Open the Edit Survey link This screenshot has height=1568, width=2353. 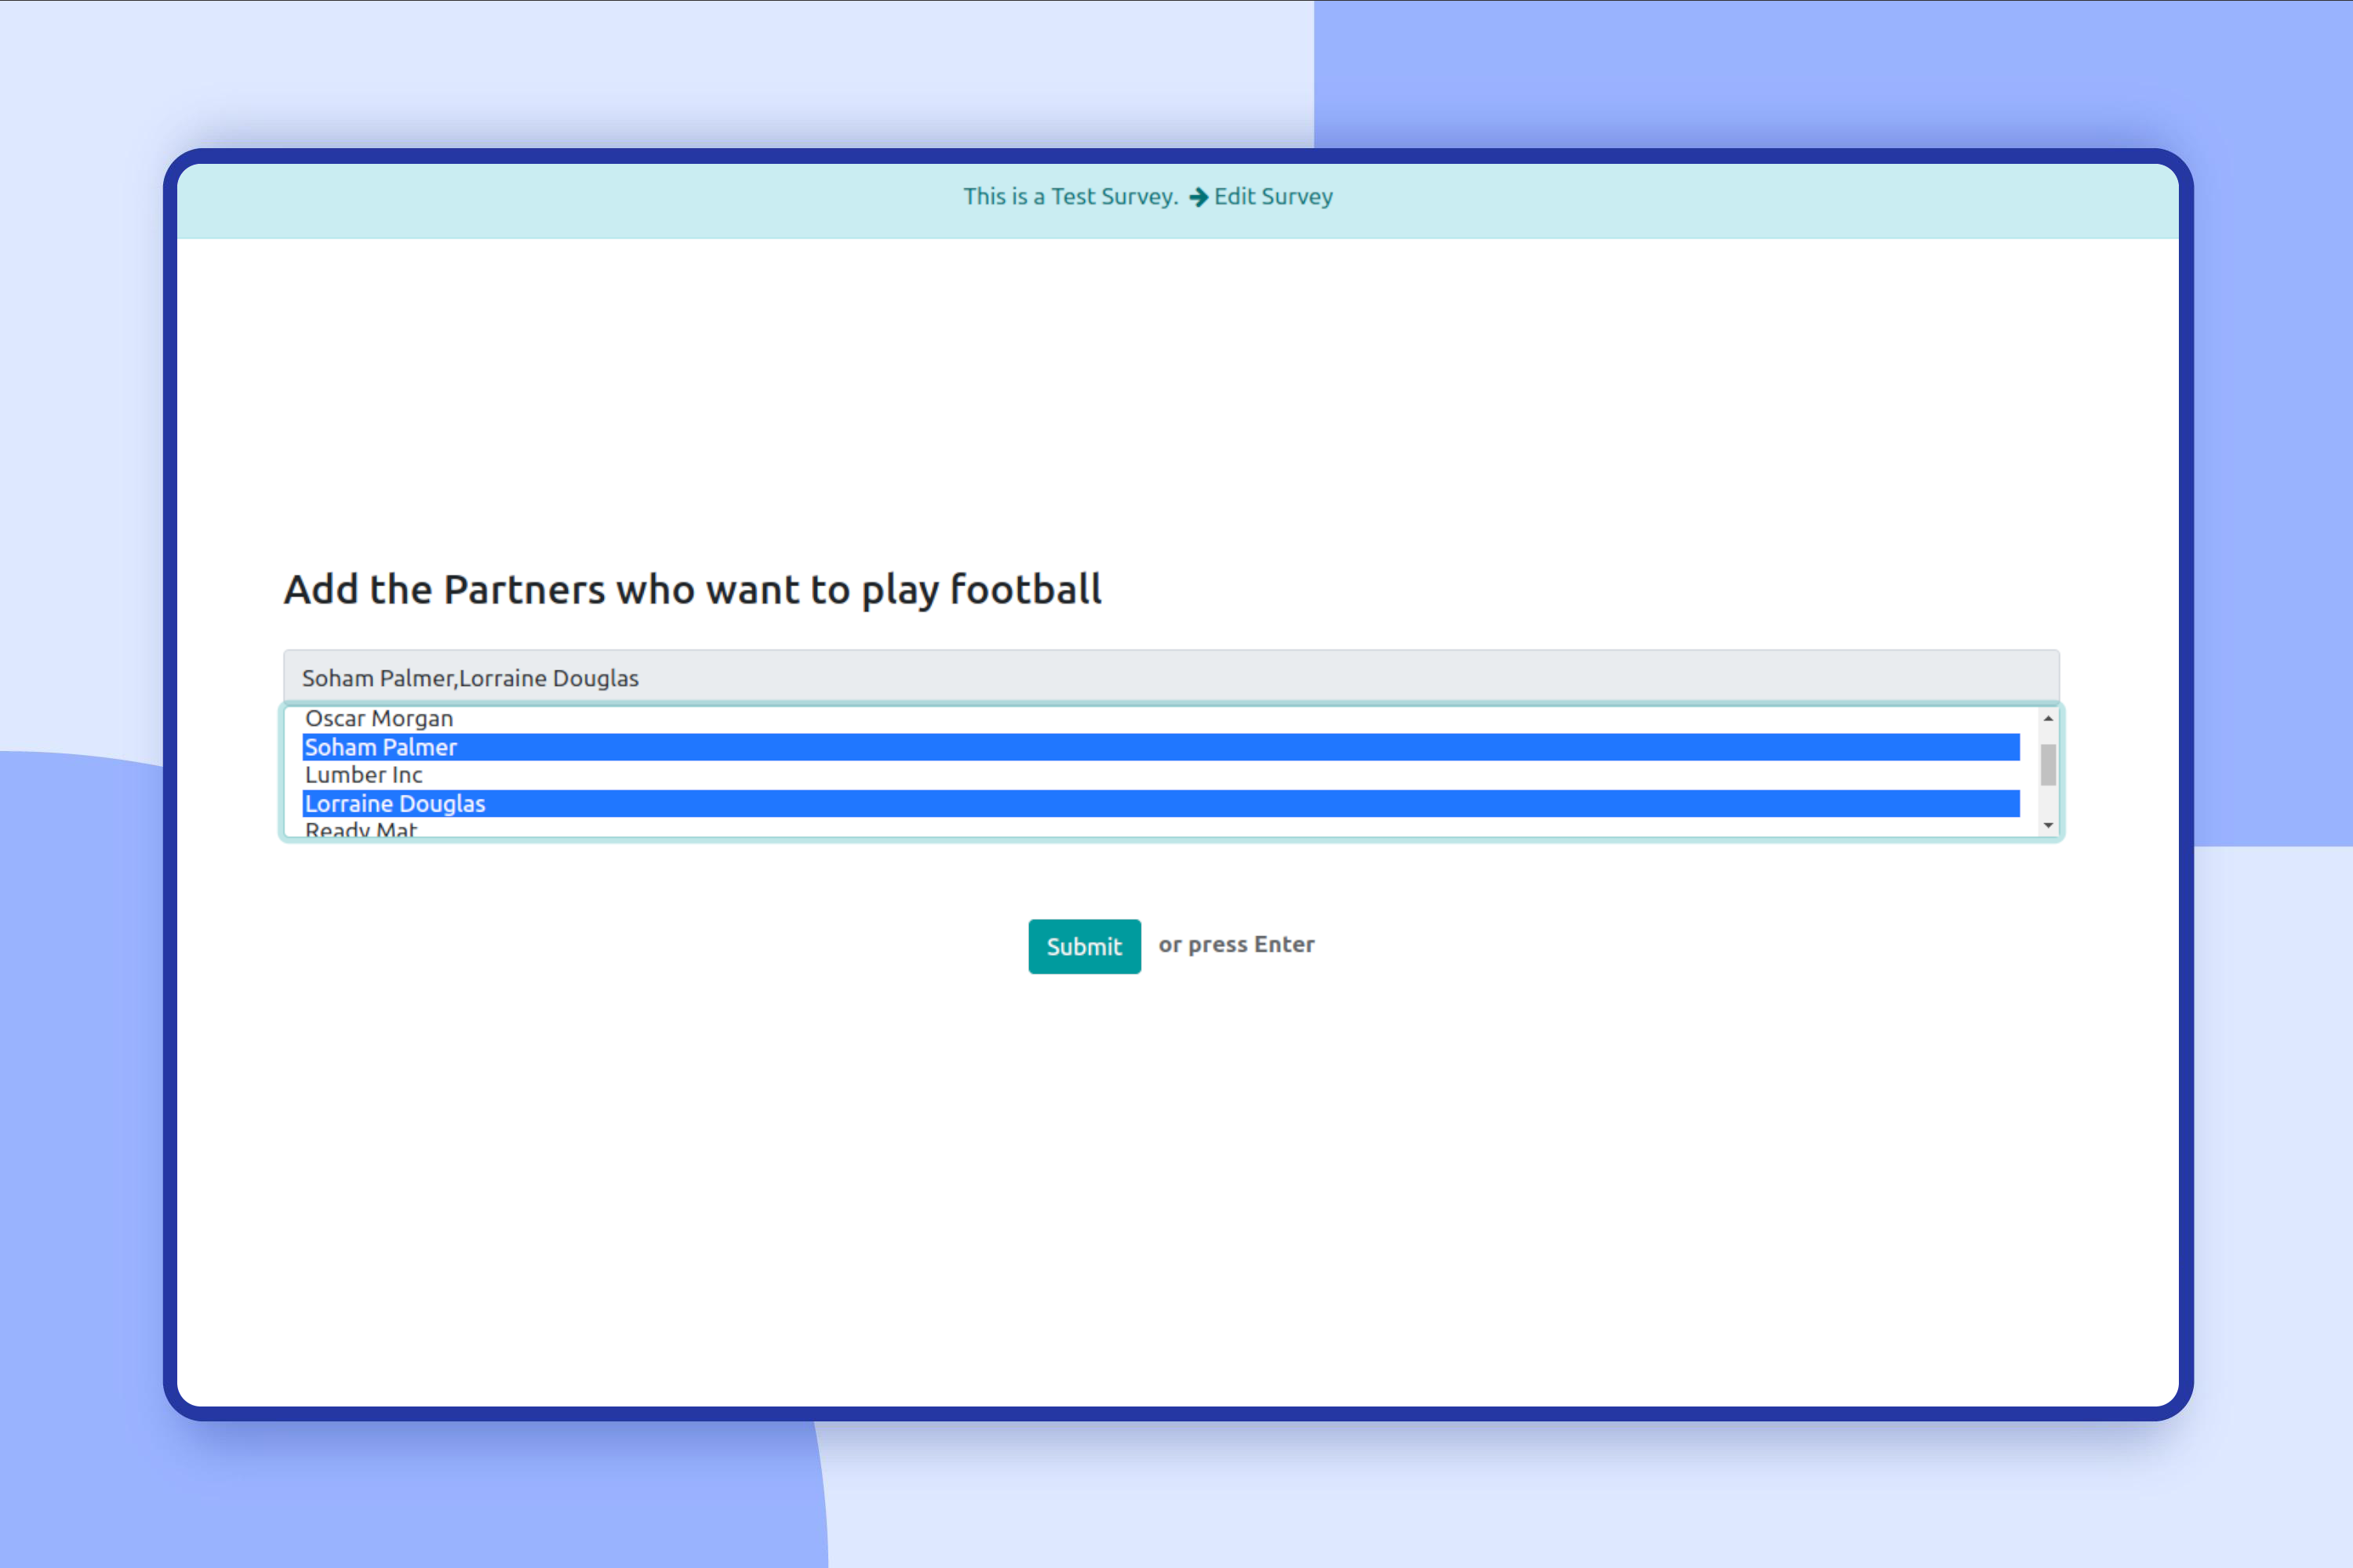(1272, 197)
